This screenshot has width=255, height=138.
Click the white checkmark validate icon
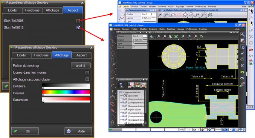[x=242, y=53]
